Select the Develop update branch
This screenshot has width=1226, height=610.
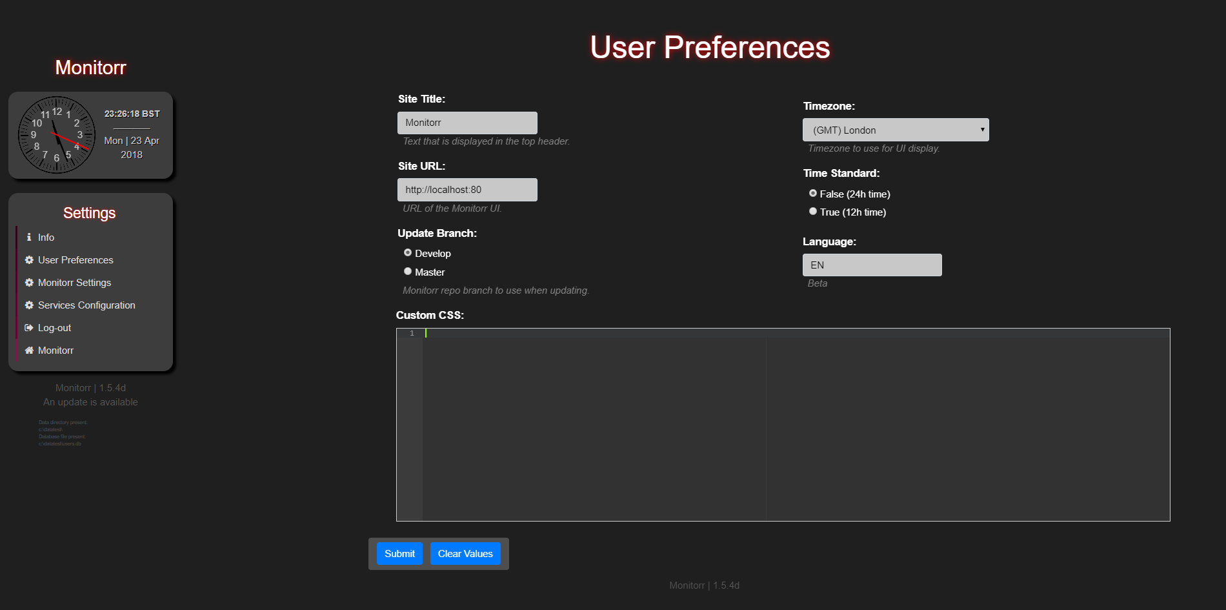click(407, 252)
